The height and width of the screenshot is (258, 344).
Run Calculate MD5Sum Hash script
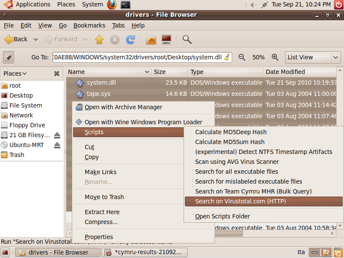pos(264,142)
